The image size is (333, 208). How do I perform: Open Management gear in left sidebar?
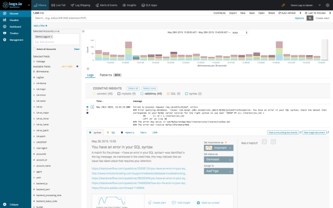click(x=12, y=40)
